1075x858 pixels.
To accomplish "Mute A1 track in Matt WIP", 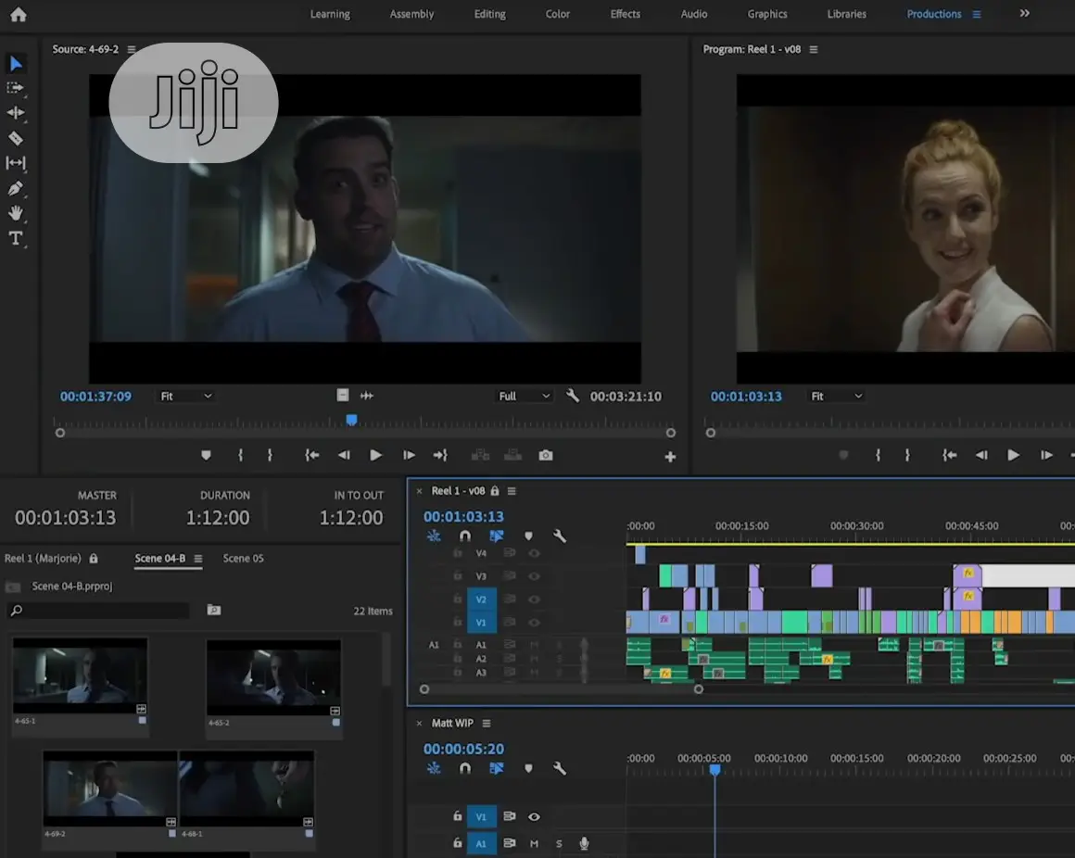I will 534,843.
